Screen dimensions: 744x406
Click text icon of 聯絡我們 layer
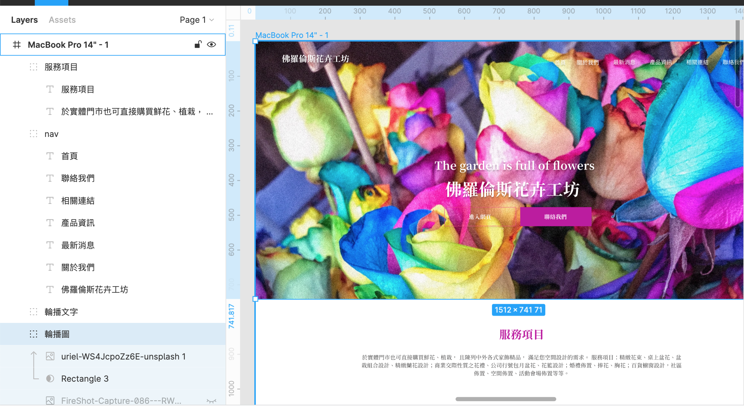[50, 178]
